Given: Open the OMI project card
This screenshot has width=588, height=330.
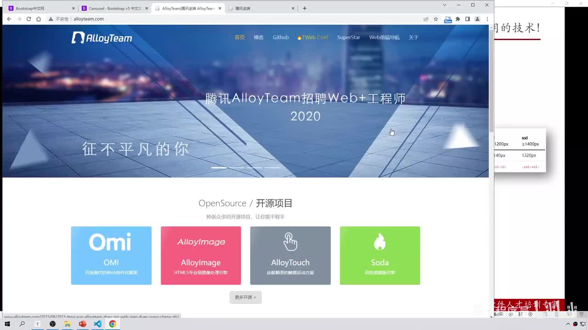Looking at the screenshot, I should tap(111, 255).
